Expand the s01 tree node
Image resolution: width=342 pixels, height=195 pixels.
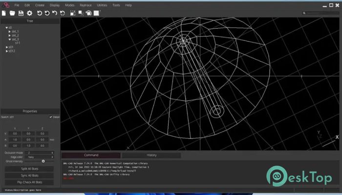click(x=7, y=47)
